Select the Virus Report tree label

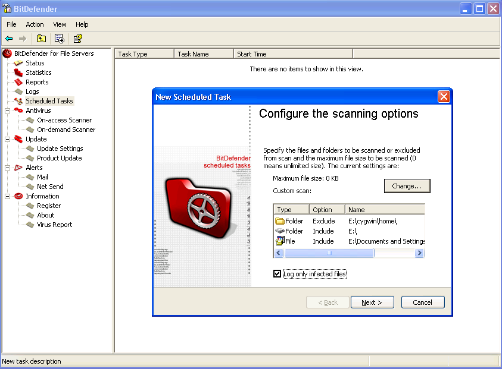pos(54,225)
